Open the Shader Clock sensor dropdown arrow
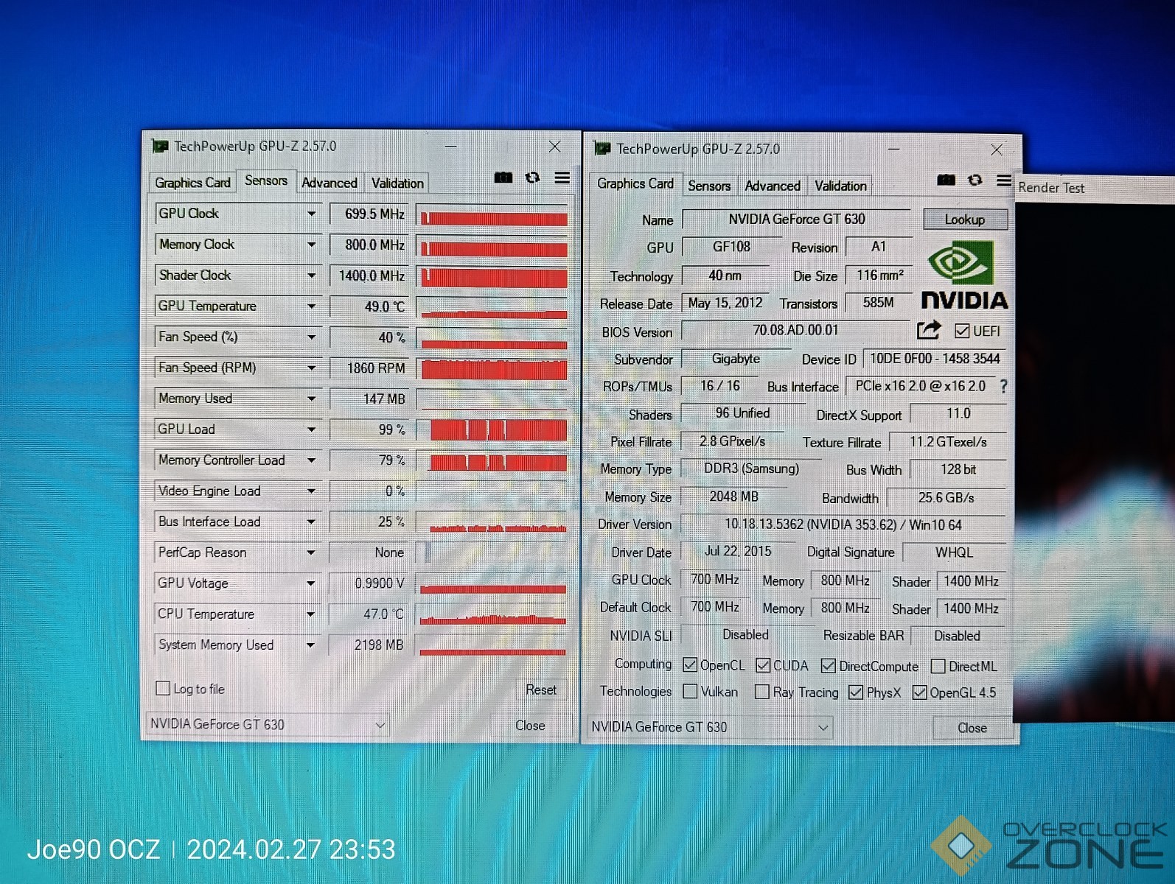This screenshot has height=884, width=1175. (312, 276)
